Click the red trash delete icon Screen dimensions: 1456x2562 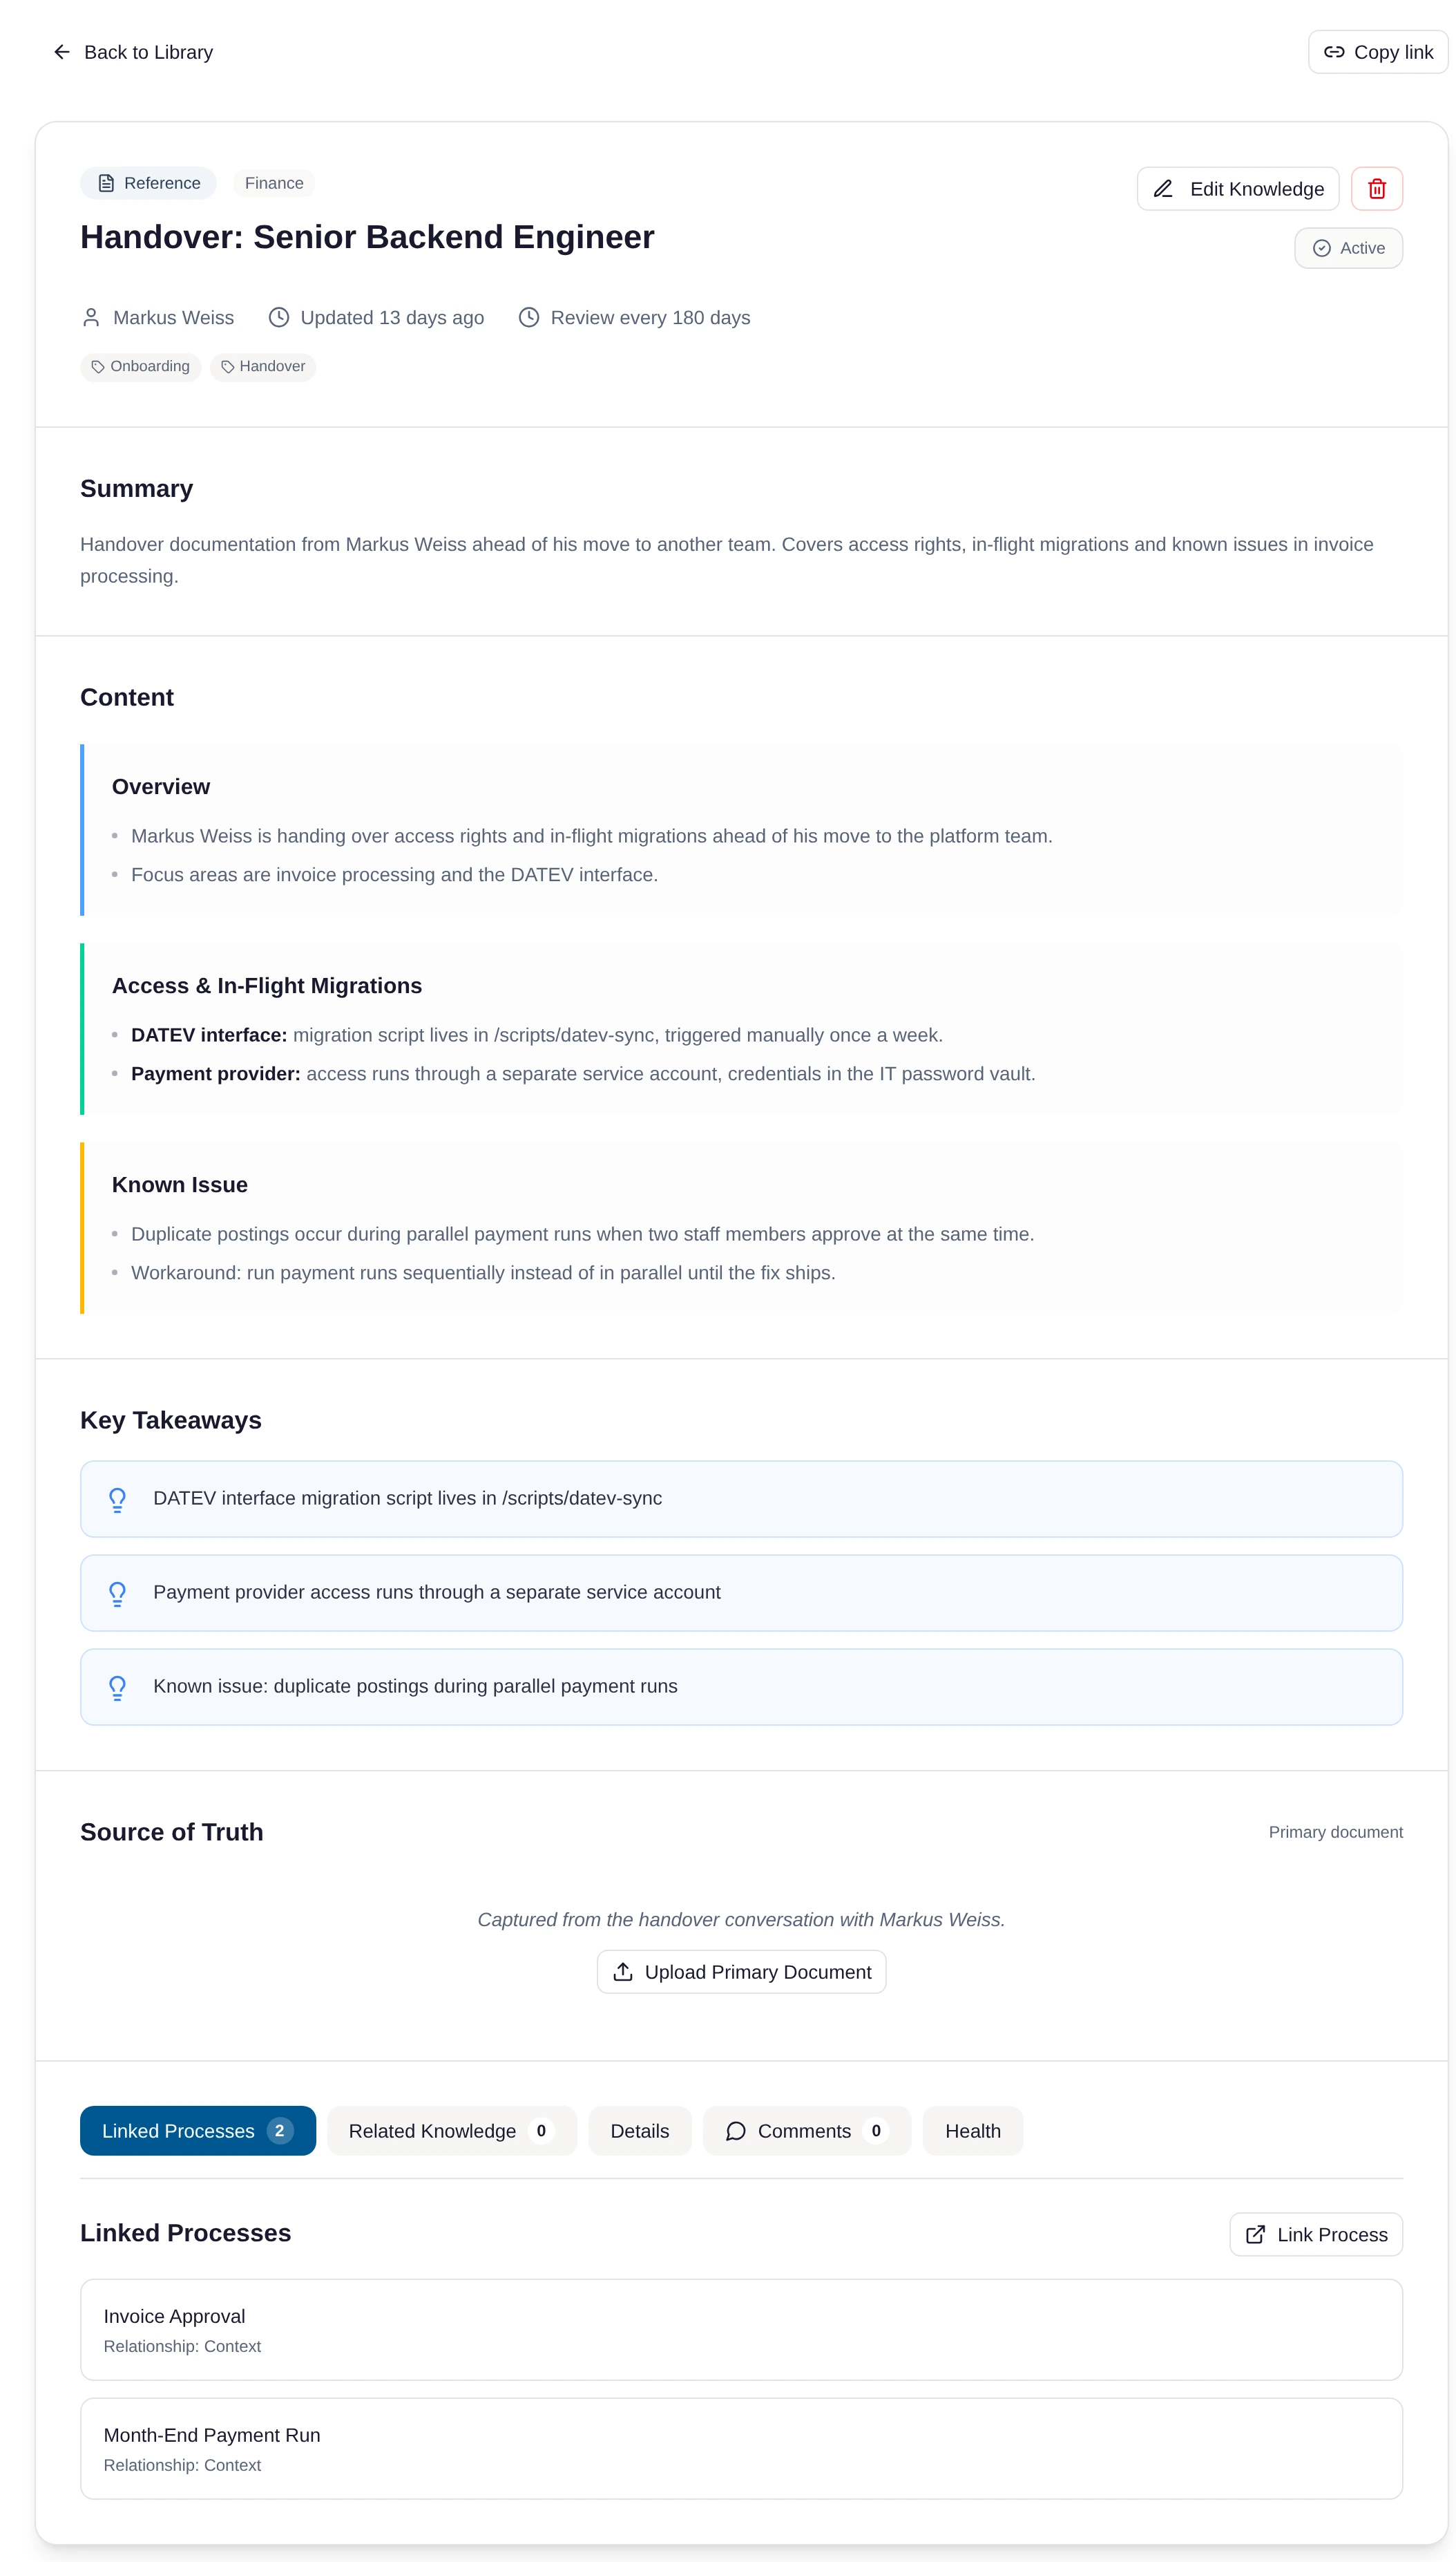[1376, 189]
